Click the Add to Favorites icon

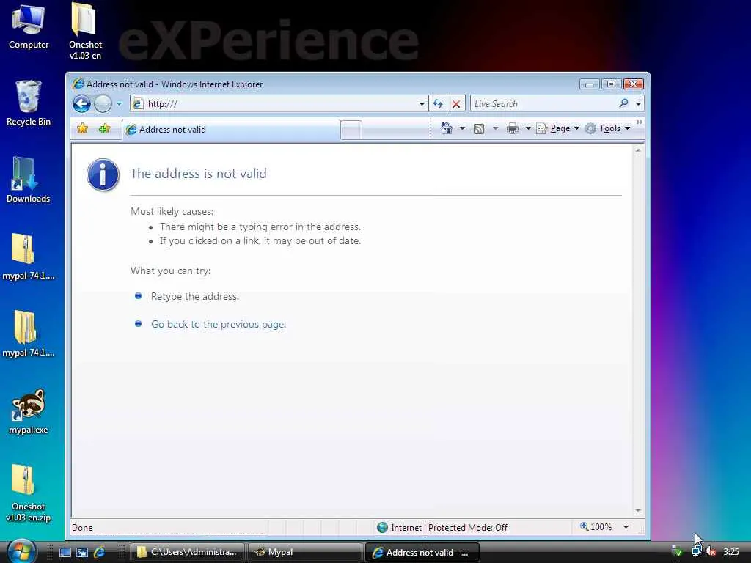click(x=104, y=128)
